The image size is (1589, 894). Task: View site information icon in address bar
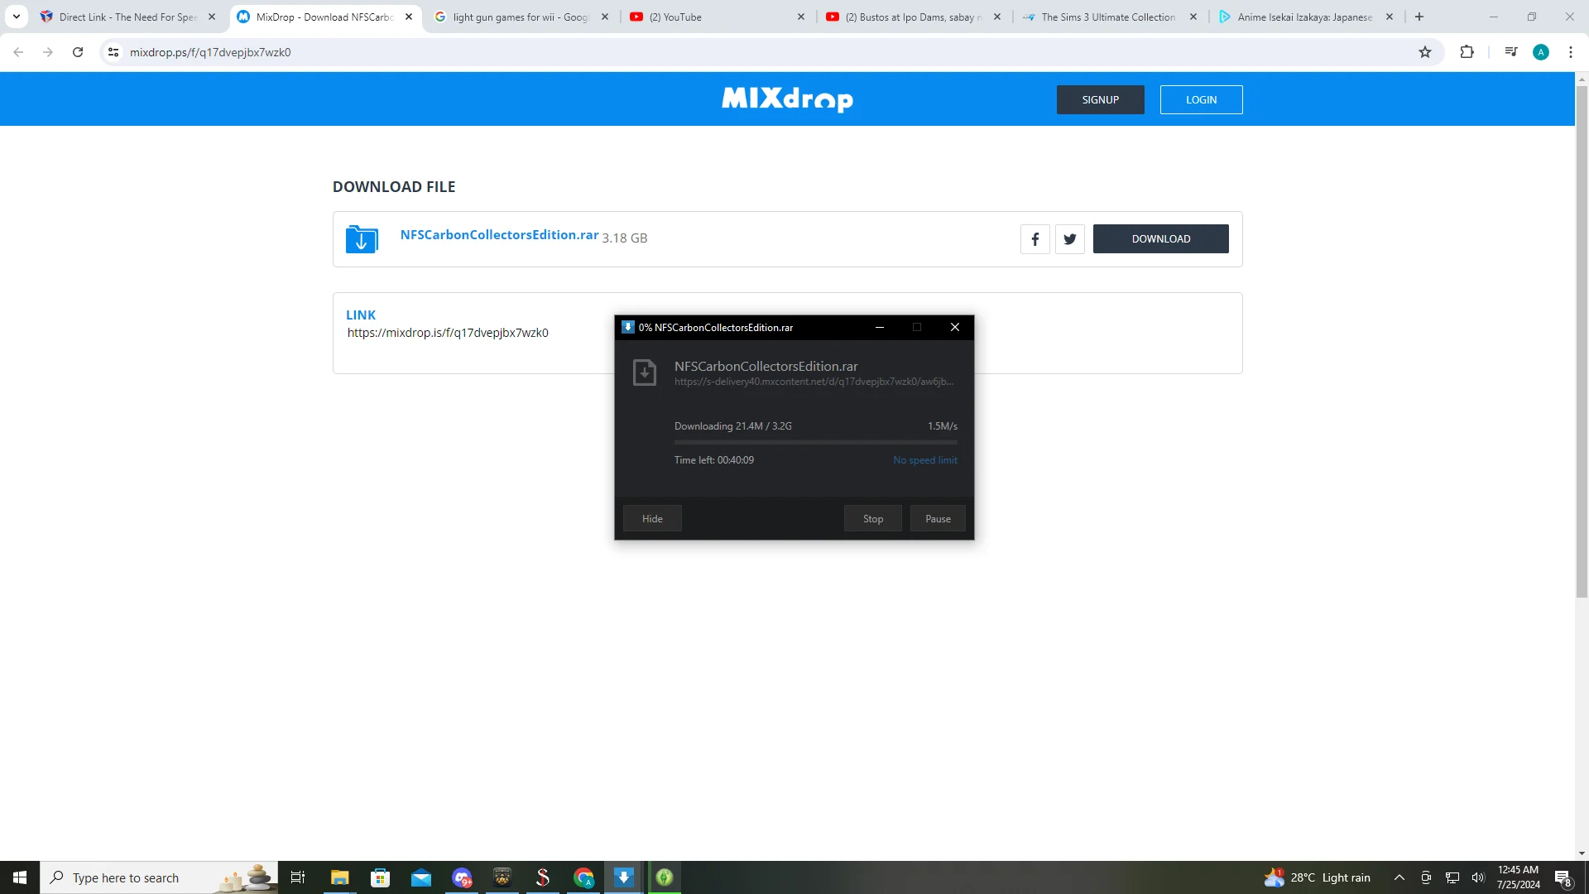pyautogui.click(x=113, y=52)
